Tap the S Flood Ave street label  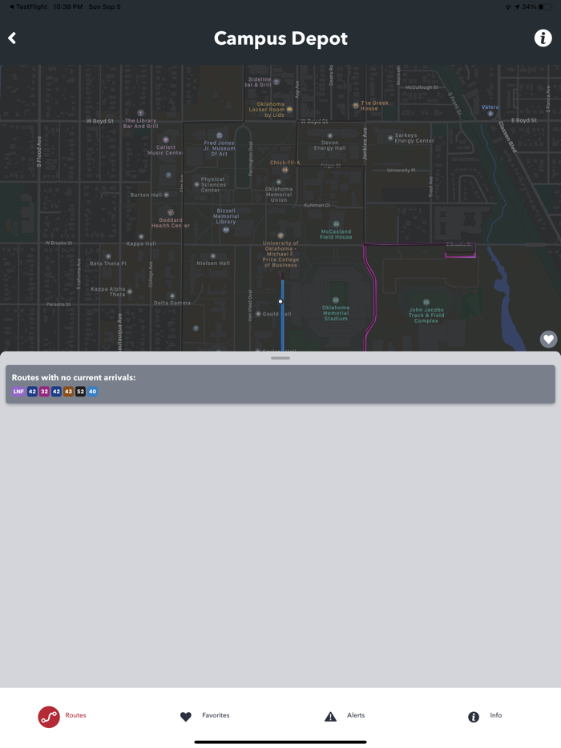pos(39,151)
